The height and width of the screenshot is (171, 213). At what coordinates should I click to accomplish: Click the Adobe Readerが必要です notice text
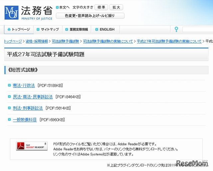coord(105,144)
